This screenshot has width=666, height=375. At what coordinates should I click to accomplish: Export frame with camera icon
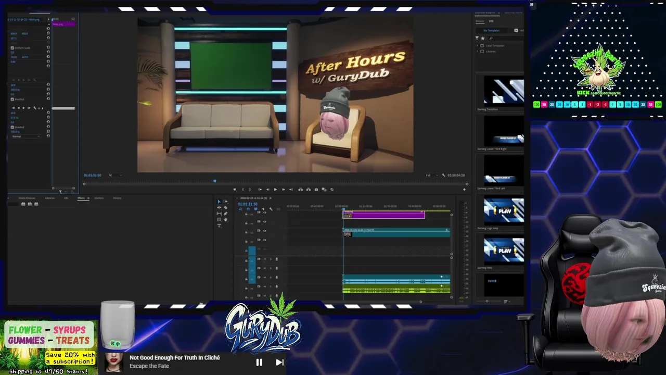tap(316, 190)
